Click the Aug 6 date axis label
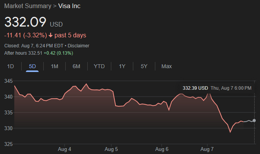The image size is (260, 154). [161, 149]
